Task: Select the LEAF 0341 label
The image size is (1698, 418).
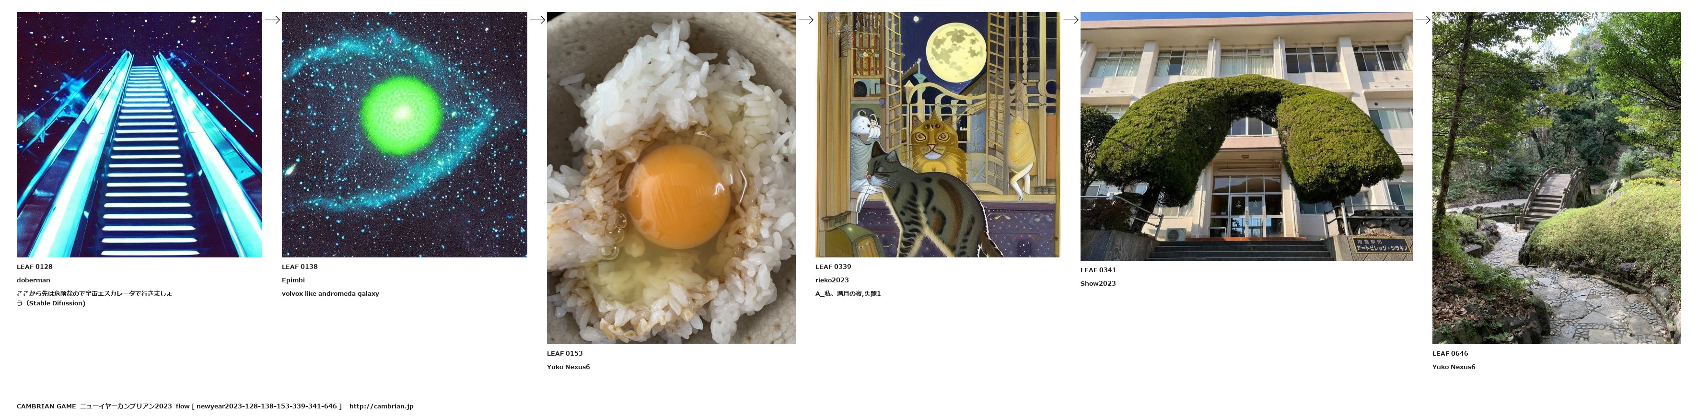Action: click(x=1098, y=270)
